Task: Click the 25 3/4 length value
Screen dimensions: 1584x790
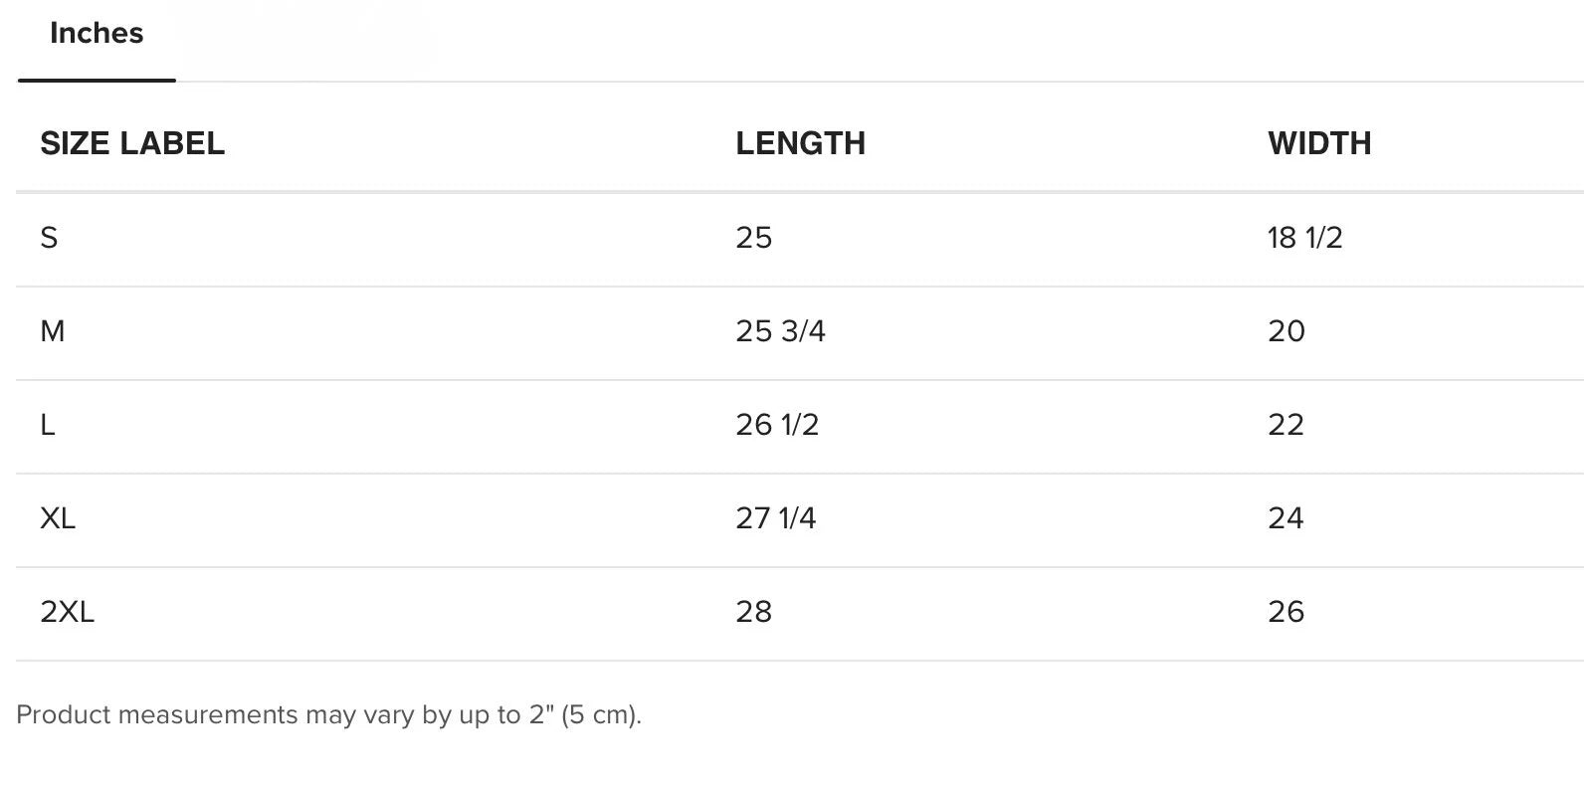Action: pos(780,331)
